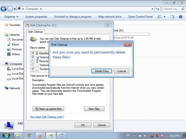Open Windows Explorer from taskbar
Screen dimensions: 186x139
tap(18, 136)
